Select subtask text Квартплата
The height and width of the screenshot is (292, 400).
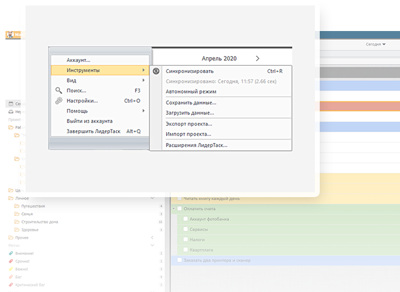coord(201,249)
